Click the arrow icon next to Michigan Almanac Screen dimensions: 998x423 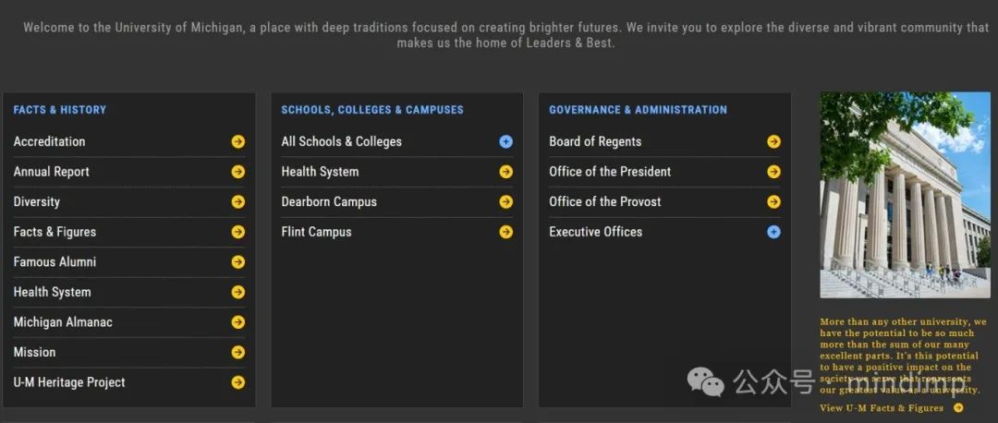pyautogui.click(x=238, y=322)
